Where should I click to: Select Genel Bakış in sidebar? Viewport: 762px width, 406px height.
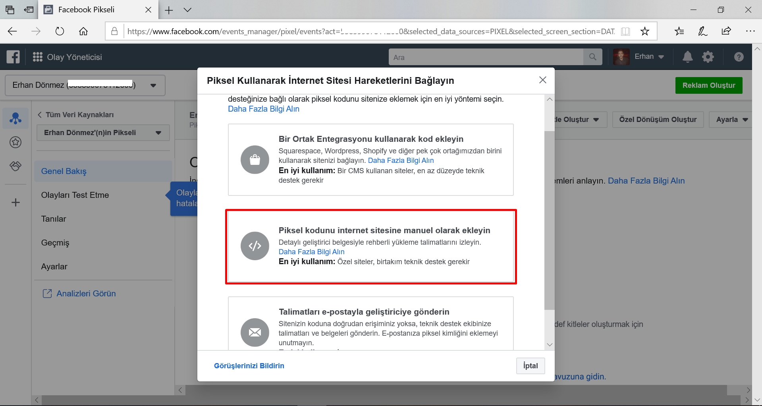pos(103,171)
